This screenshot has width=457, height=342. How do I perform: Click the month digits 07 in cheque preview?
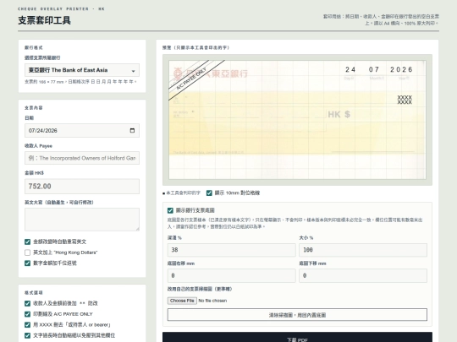pos(374,69)
